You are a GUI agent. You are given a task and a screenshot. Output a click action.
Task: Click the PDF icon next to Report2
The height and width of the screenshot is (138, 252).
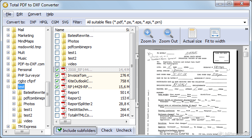tap(64, 98)
